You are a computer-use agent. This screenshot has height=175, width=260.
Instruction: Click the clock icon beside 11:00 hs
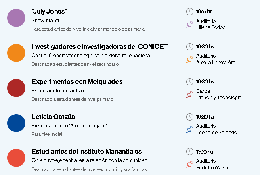[189, 152]
